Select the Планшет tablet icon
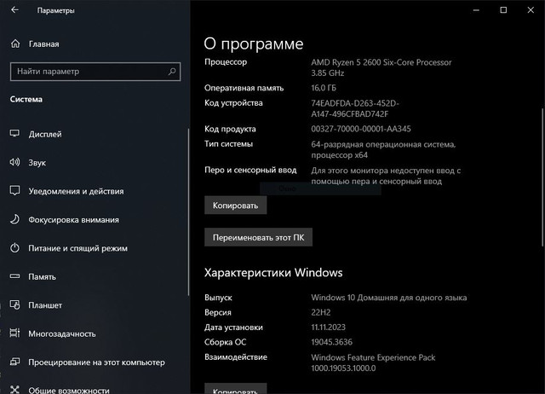This screenshot has height=394, width=545. (x=14, y=305)
